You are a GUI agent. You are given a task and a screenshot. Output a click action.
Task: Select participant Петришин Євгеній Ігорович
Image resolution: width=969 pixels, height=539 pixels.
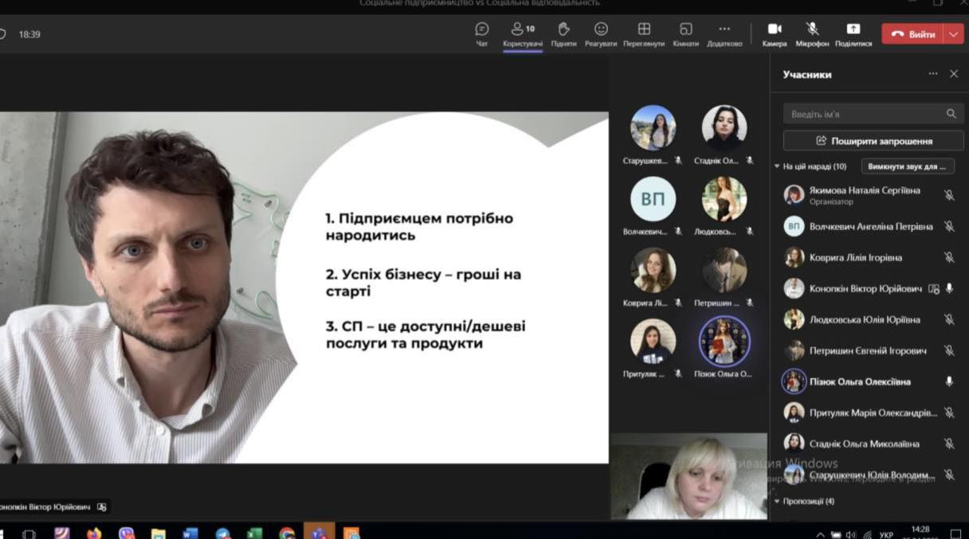(868, 351)
